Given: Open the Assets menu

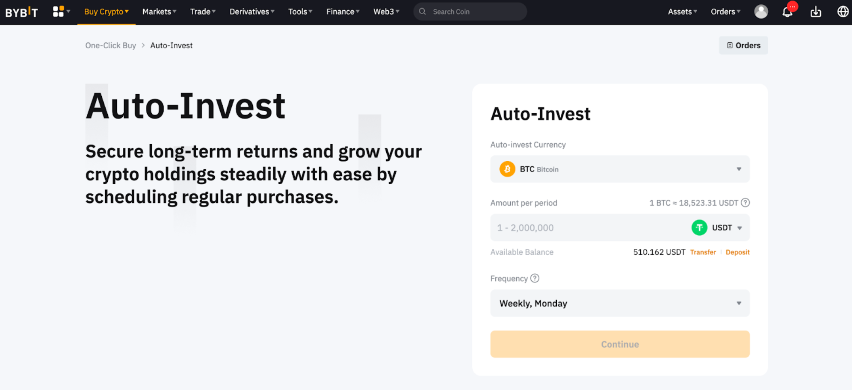Looking at the screenshot, I should pyautogui.click(x=682, y=12).
